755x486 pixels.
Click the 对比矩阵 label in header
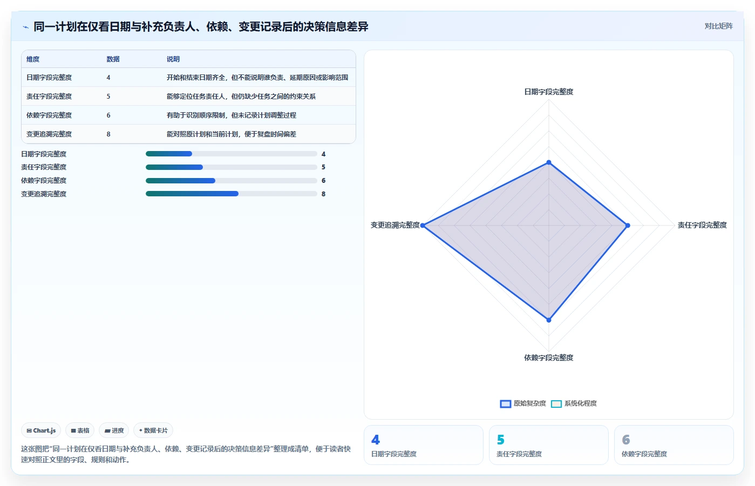[718, 26]
